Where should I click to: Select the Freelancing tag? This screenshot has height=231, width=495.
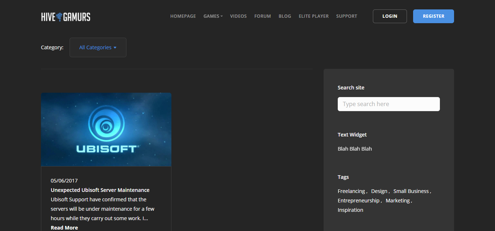(351, 191)
